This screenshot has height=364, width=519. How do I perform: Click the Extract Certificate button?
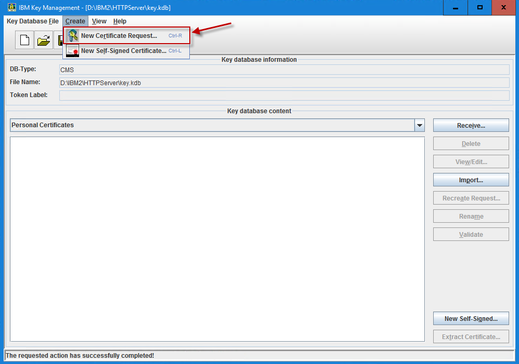click(471, 336)
